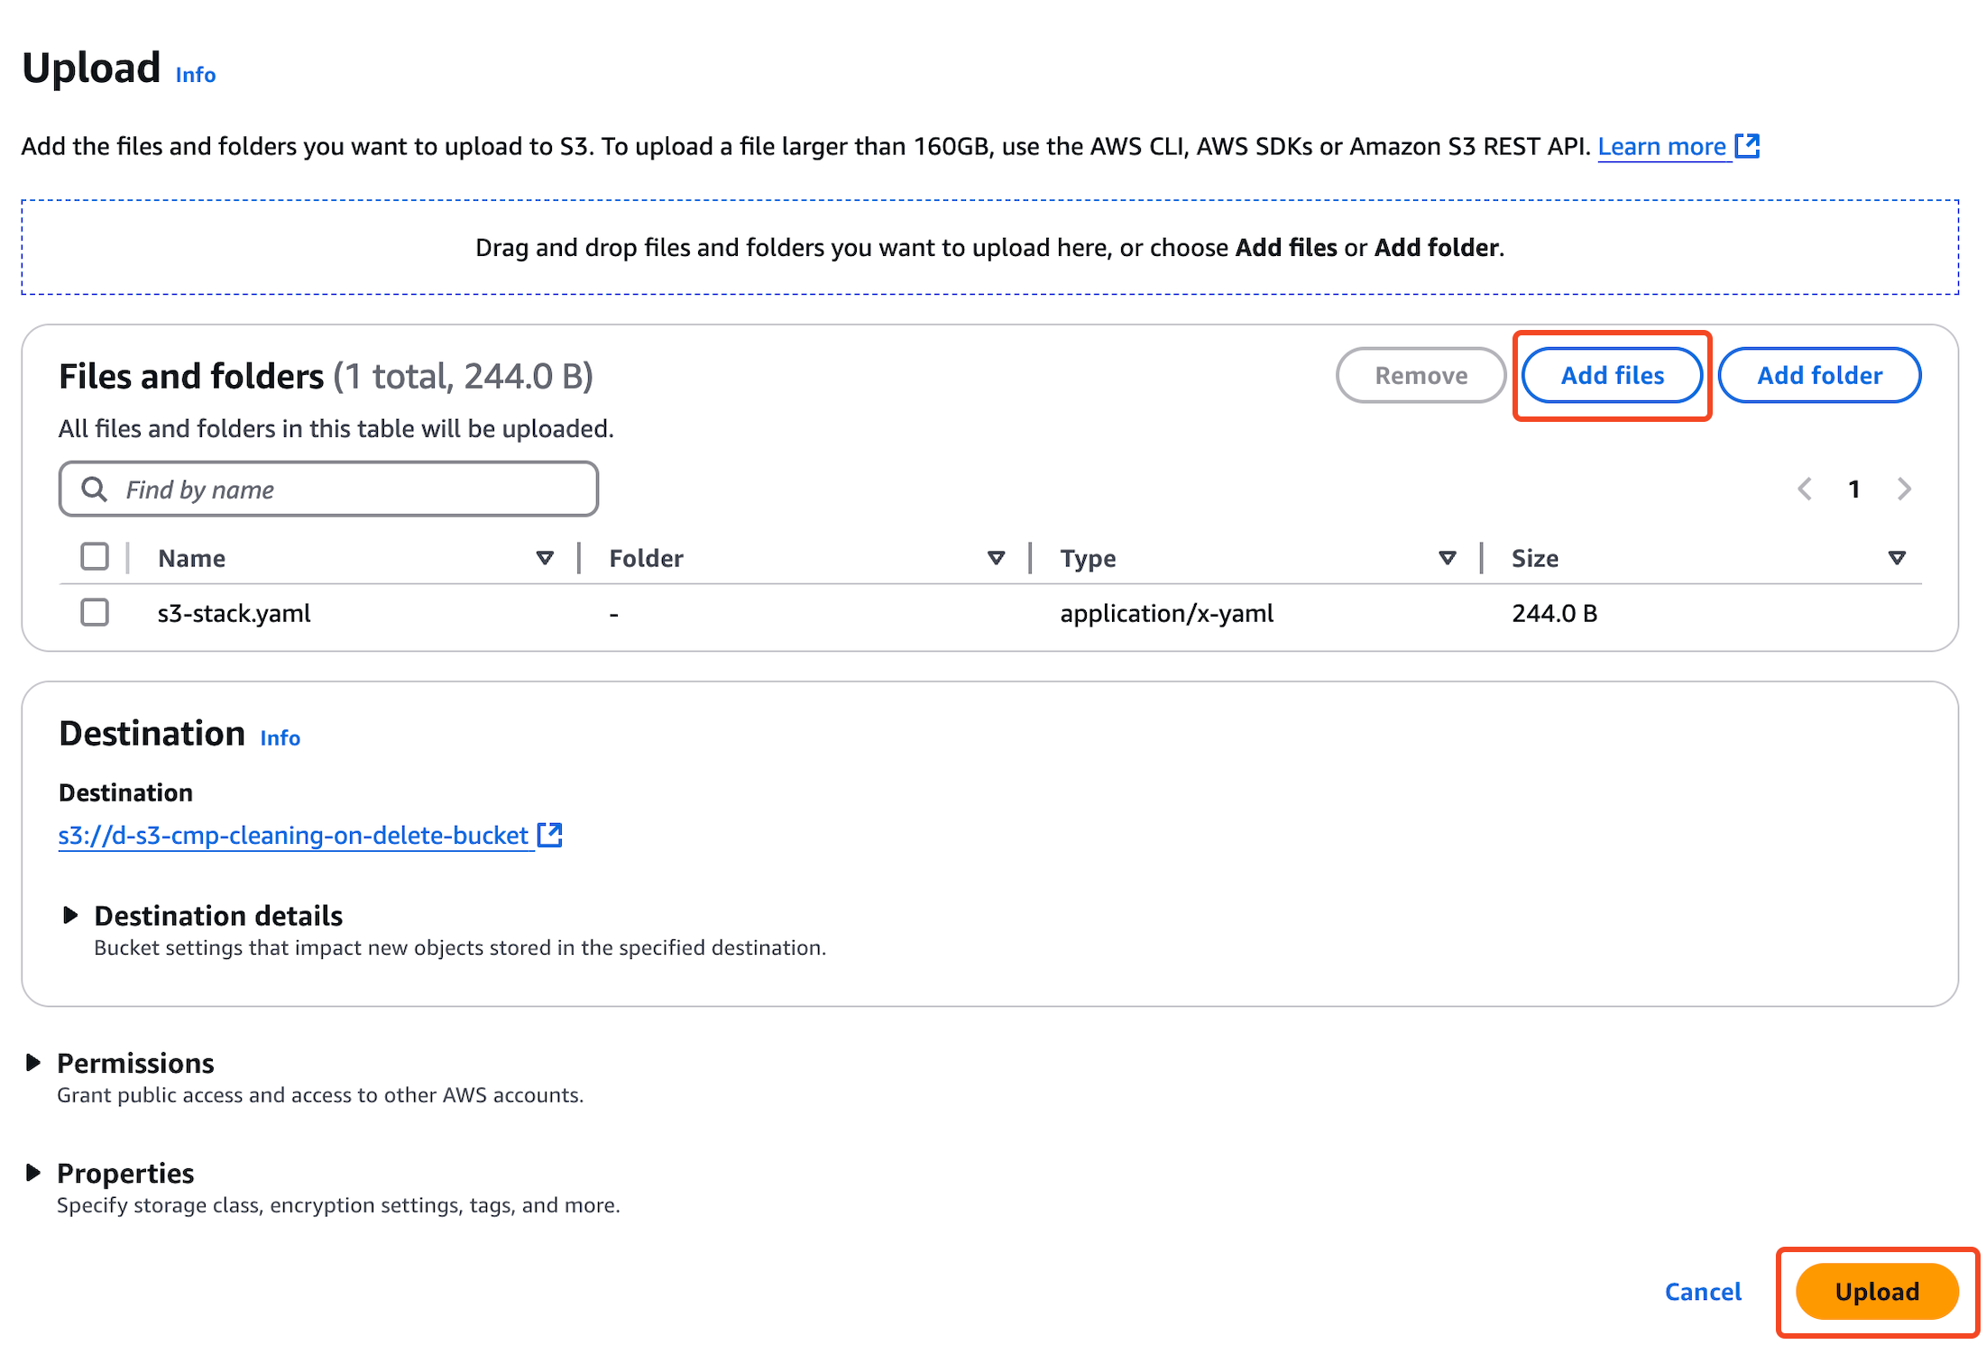
Task: Click the Add folder button
Action: (1819, 376)
